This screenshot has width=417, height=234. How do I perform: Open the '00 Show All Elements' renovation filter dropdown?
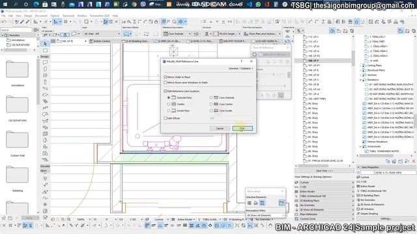[x=265, y=215]
